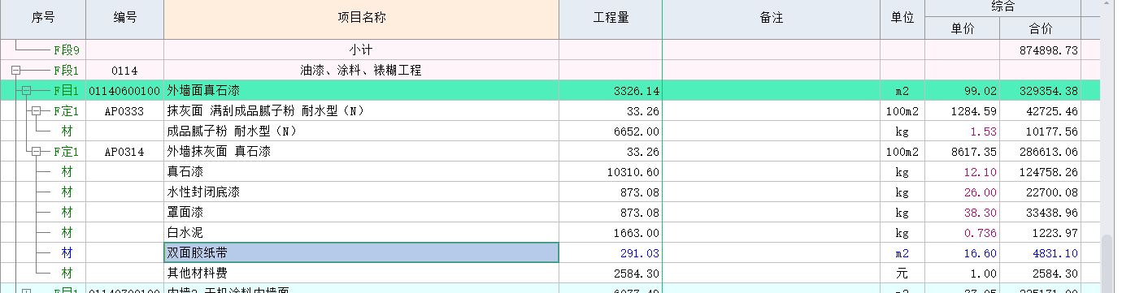Collapse the F定1 AP0314 quota row

[36, 151]
